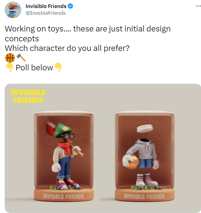The height and width of the screenshot is (213, 201).
Task: Open the attached toy concepts image
Action: tap(103, 148)
